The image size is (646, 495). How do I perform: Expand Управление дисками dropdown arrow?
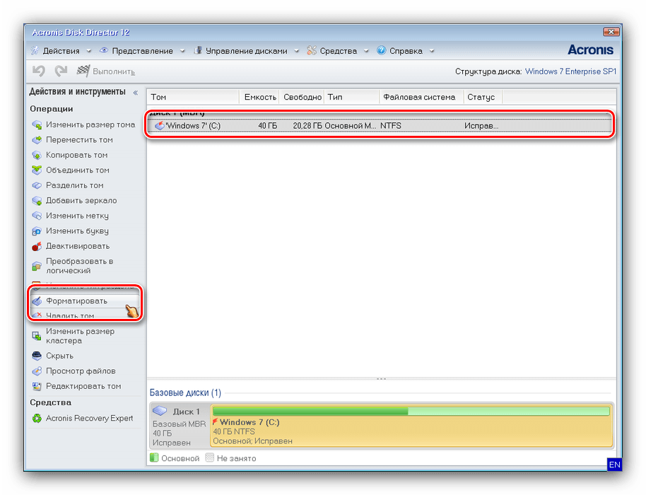297,51
